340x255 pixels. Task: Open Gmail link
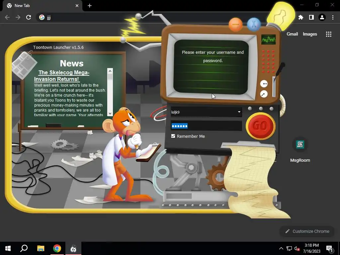(292, 34)
